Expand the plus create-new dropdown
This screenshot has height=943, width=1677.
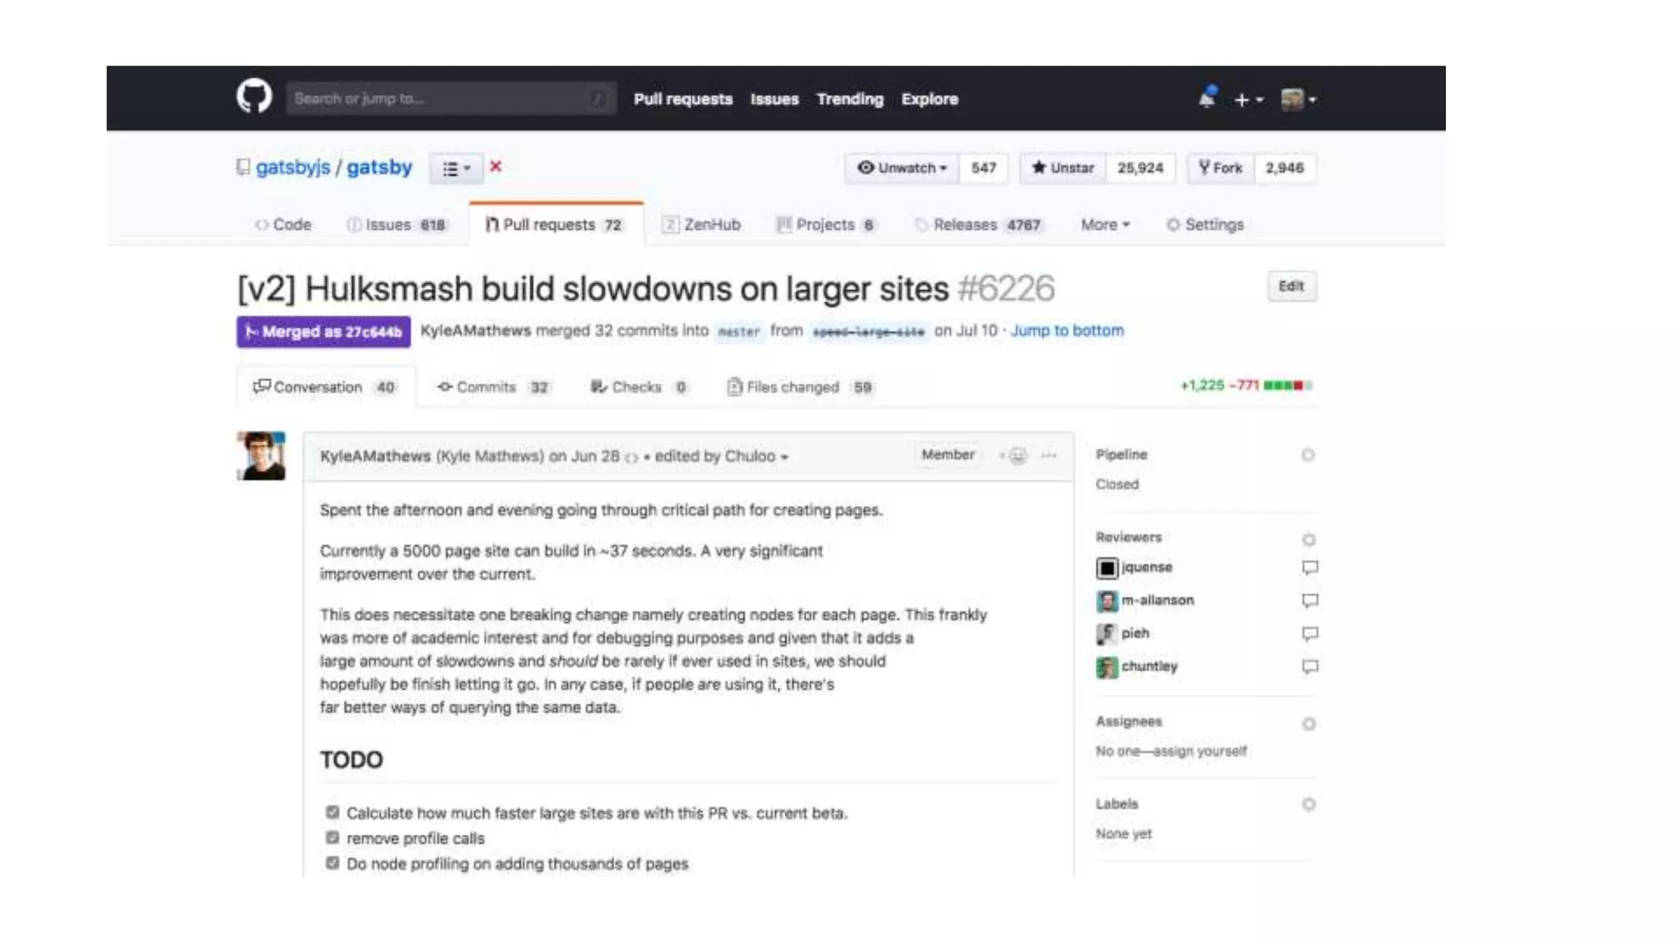[x=1248, y=99]
